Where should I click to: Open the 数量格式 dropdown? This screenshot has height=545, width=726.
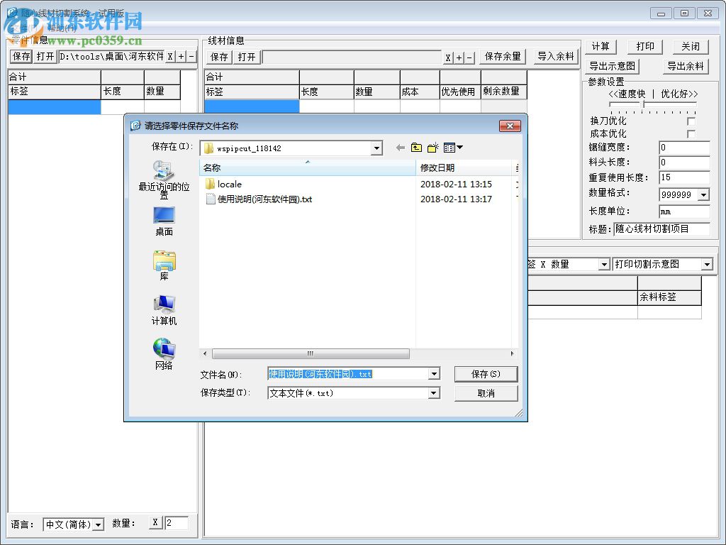pyautogui.click(x=704, y=194)
